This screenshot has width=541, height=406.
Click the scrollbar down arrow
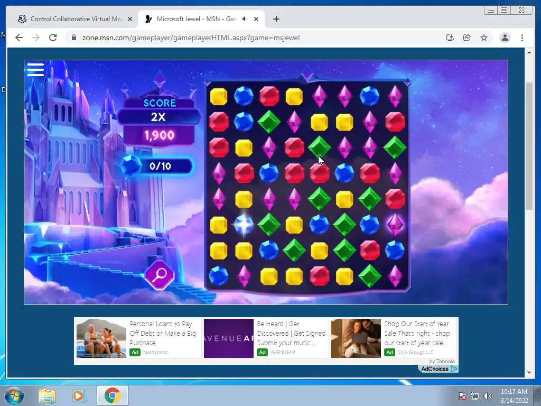click(529, 373)
